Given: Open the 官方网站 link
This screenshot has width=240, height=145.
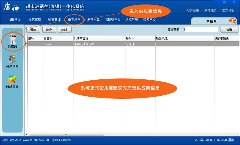Looking at the screenshot, I should pos(228,10).
